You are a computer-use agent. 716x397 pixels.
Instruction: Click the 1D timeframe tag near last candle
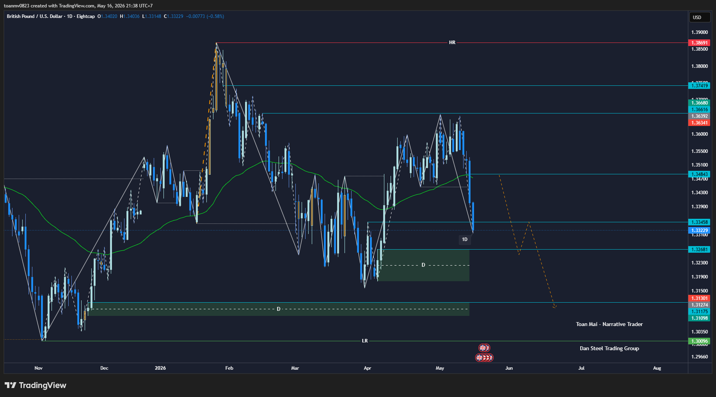pos(465,239)
